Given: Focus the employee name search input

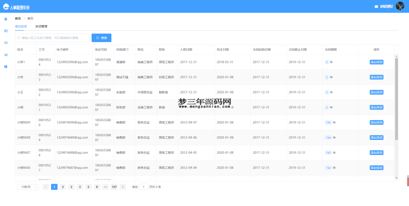Looking at the screenshot, I should (x=52, y=38).
